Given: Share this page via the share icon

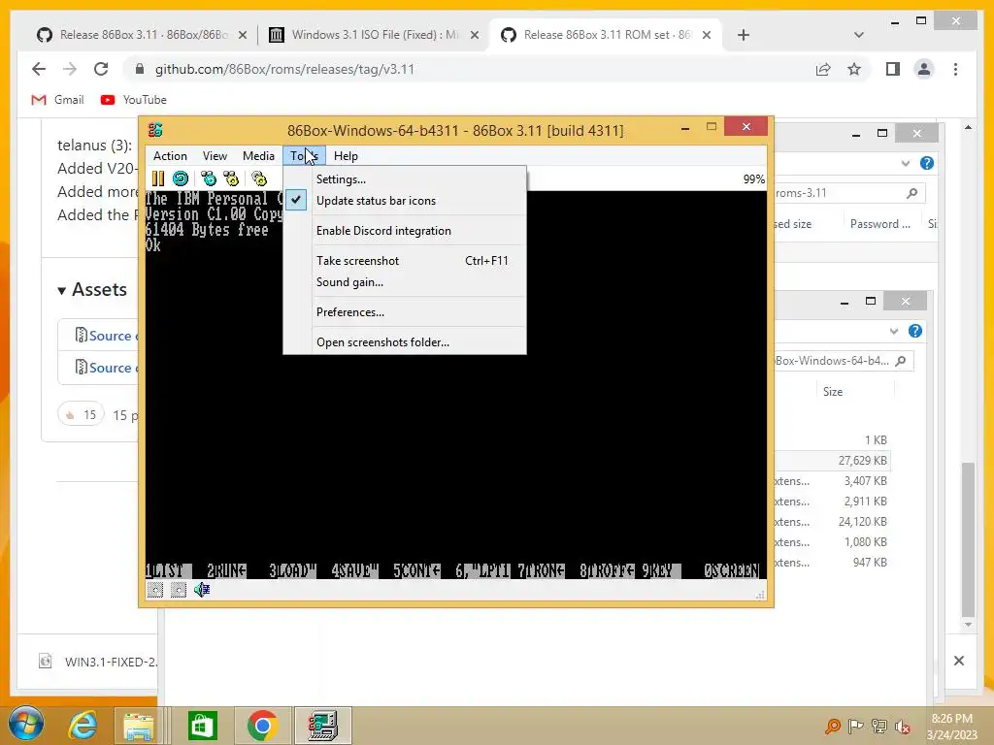Looking at the screenshot, I should coord(823,69).
